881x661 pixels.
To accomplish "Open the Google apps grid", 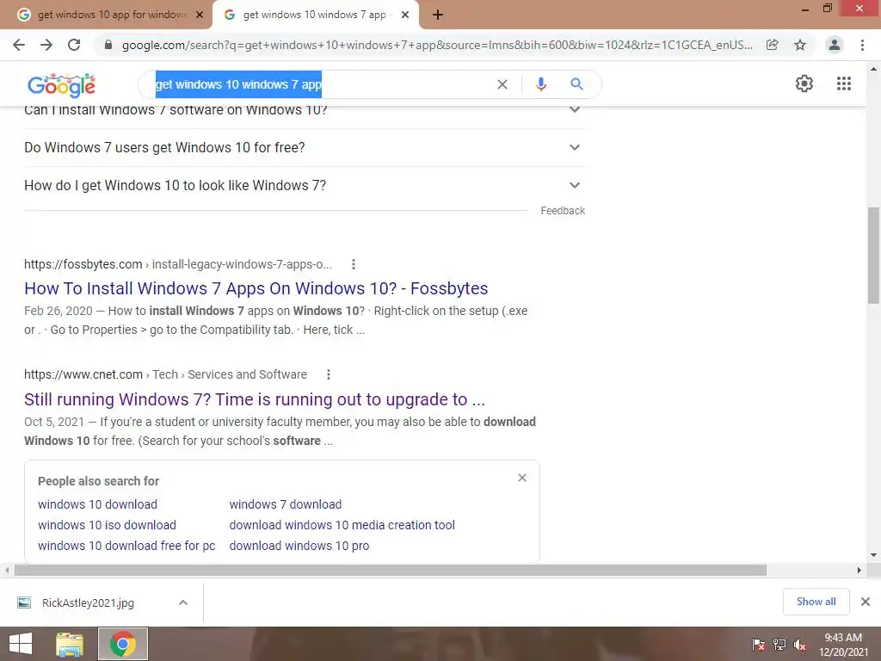I will tap(844, 83).
